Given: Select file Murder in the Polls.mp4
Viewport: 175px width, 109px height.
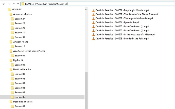Looking at the screenshot, I should pyautogui.click(x=122, y=39).
